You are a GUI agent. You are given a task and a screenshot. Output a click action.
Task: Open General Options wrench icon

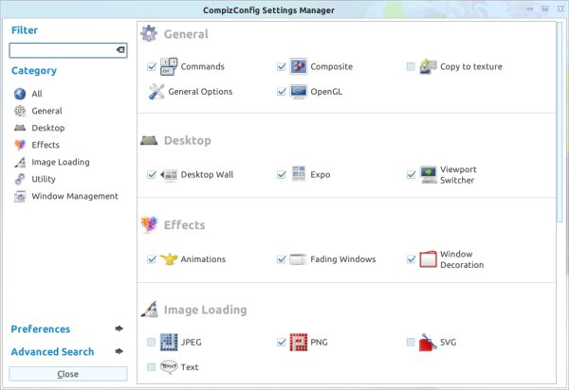pos(156,92)
